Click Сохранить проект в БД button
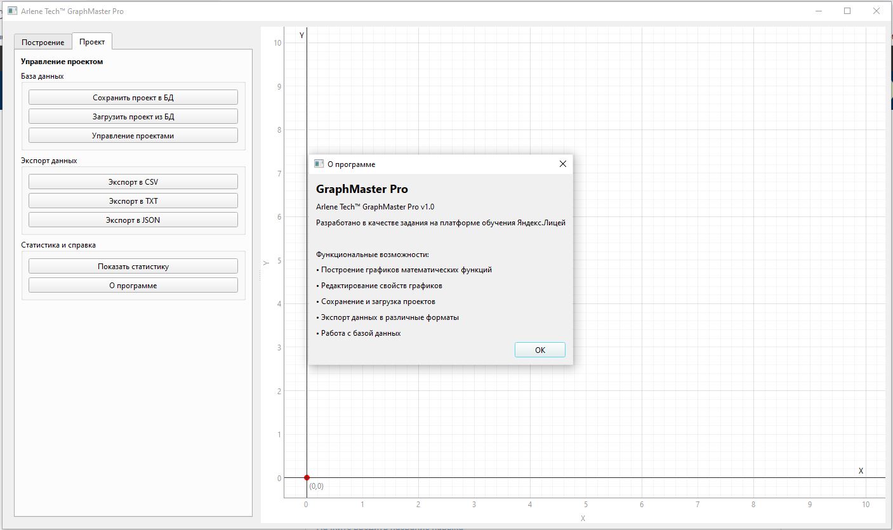The height and width of the screenshot is (530, 893). click(133, 97)
